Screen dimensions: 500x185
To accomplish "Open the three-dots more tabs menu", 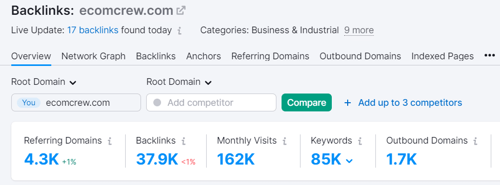I will (x=489, y=56).
